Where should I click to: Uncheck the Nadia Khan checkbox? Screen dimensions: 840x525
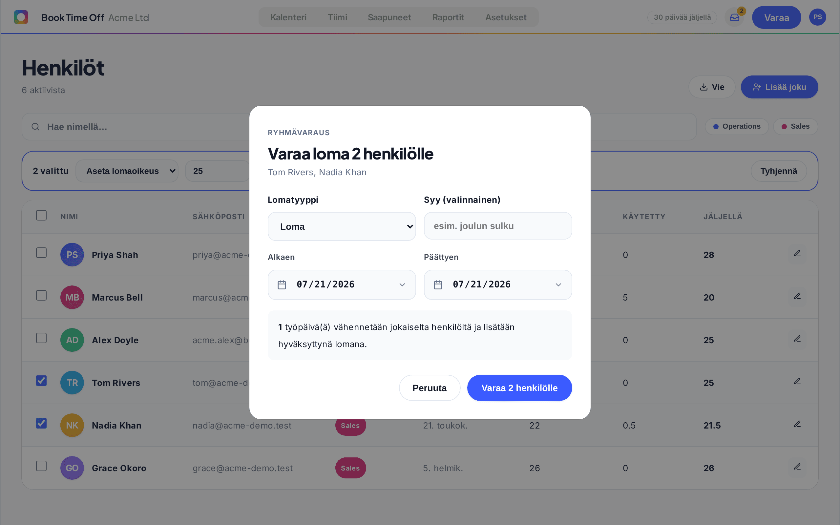tap(41, 423)
